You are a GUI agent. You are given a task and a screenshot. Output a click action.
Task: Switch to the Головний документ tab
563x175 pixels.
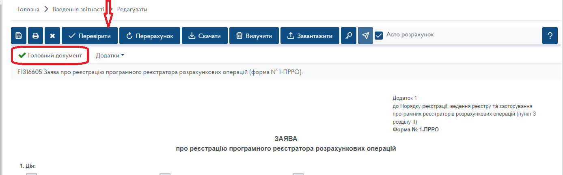pyautogui.click(x=50, y=55)
